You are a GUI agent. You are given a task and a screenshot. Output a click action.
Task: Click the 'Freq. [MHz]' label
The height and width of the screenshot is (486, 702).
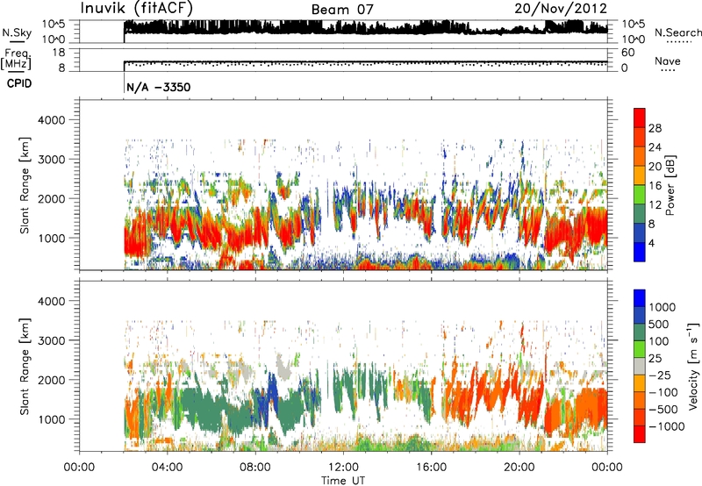[x=16, y=60]
